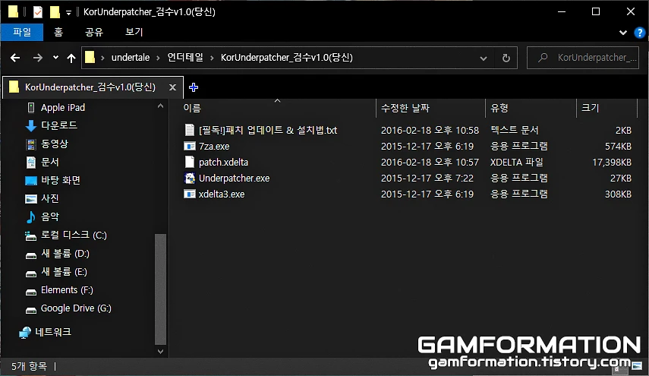
Task: Click the Underpatcher.exe dog icon
Action: click(x=189, y=178)
